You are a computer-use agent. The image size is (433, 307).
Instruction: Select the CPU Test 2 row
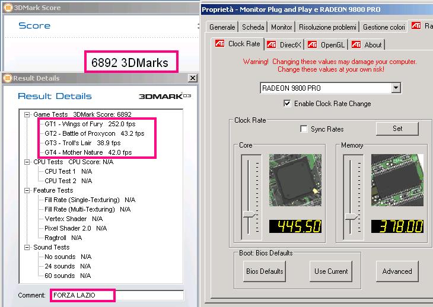pyautogui.click(x=68, y=181)
